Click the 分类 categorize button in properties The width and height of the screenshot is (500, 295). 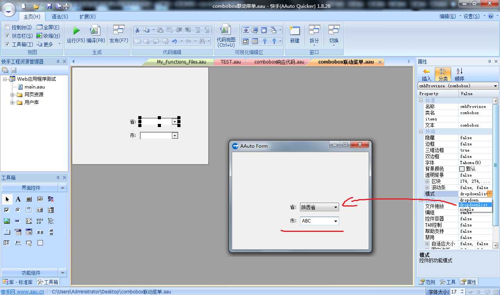(443, 74)
